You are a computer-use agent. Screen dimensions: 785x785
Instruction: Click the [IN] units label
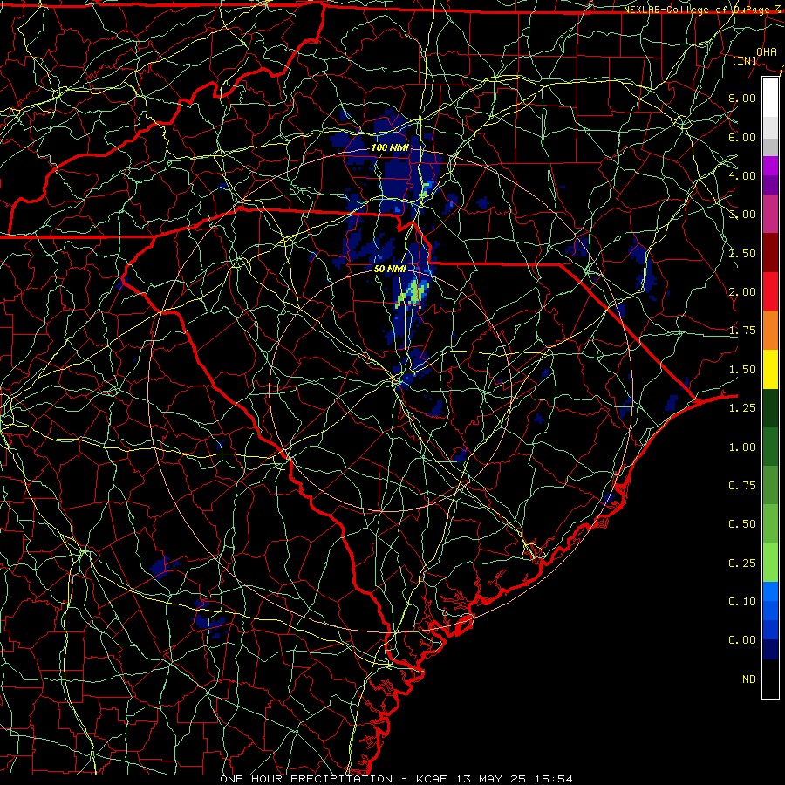pyautogui.click(x=745, y=60)
